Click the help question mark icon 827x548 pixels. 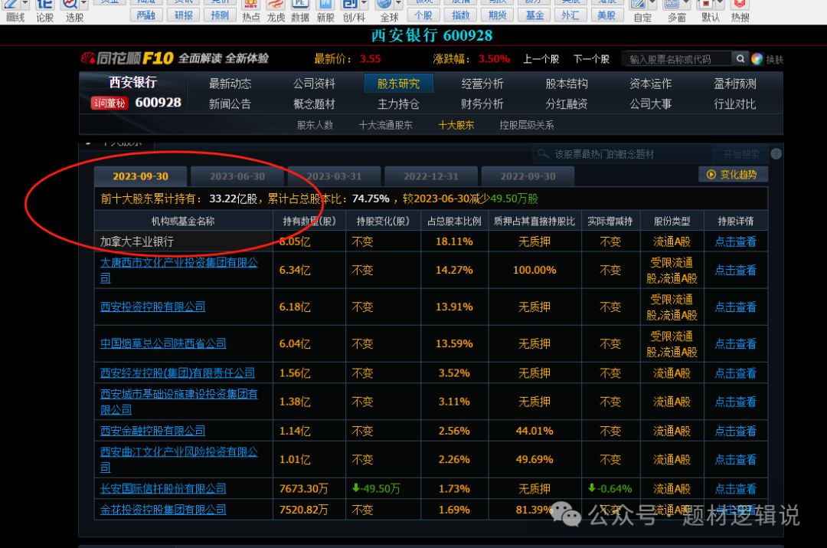click(x=776, y=154)
